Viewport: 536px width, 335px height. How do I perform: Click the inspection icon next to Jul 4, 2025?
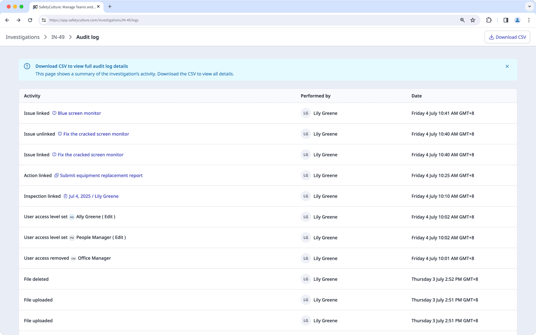[66, 196]
